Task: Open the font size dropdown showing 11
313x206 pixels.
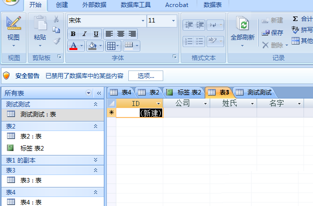Action: [173, 21]
